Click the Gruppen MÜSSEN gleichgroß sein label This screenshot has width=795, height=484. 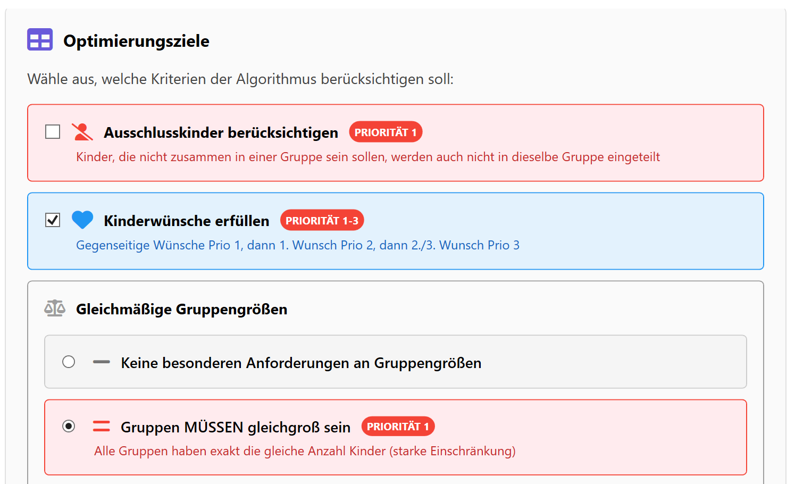(236, 428)
